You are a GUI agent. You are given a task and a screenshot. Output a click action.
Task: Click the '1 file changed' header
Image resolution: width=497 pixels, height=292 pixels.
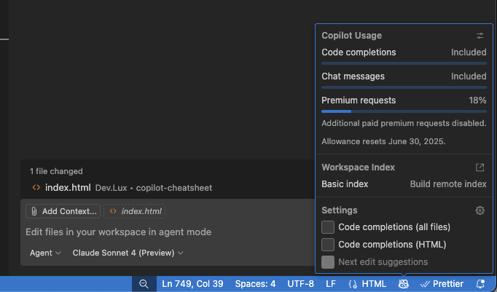point(56,171)
